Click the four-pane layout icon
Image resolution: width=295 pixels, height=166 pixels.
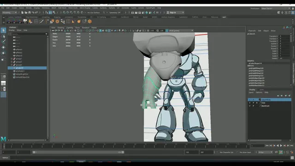(3, 77)
